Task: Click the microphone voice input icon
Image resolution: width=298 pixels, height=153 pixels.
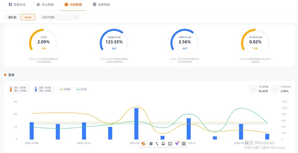Action: click(x=163, y=144)
